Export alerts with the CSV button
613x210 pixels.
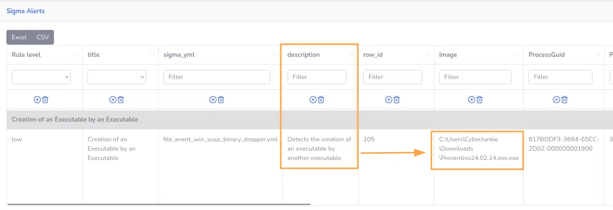(43, 37)
